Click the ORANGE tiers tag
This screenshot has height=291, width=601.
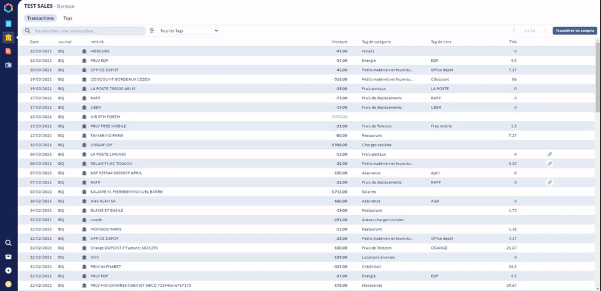(439, 248)
